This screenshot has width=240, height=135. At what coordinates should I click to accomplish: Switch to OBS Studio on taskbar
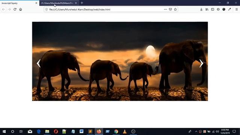(x=133, y=132)
